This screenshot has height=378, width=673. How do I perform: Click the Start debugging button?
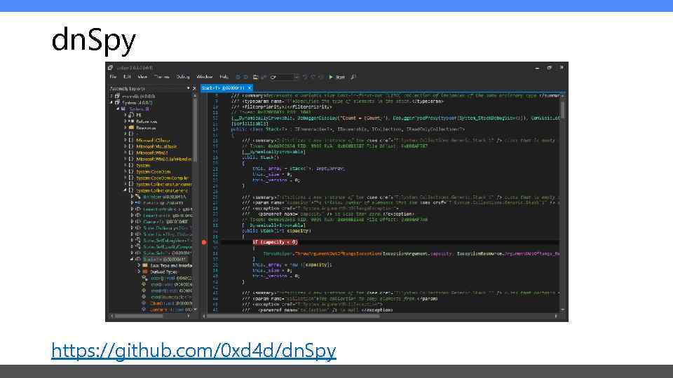[336, 77]
